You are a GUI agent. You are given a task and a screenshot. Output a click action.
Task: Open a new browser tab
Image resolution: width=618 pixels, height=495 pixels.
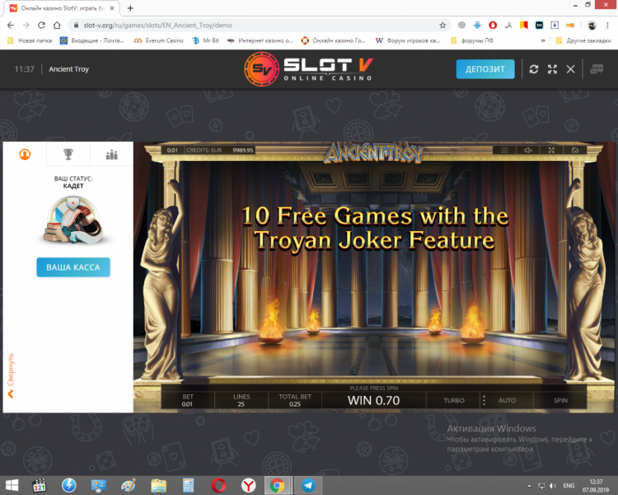click(130, 8)
